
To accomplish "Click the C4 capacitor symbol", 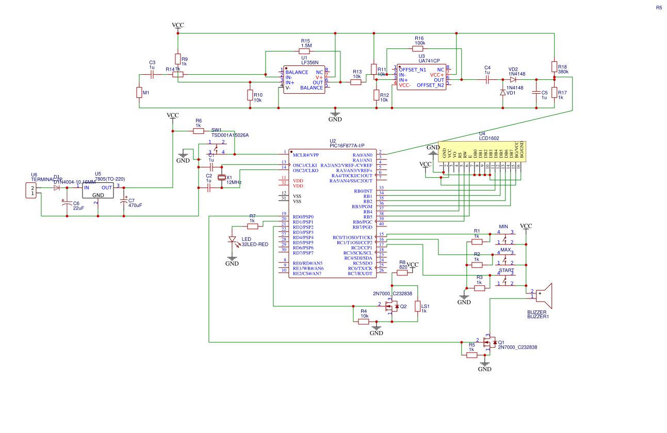I will pyautogui.click(x=487, y=79).
